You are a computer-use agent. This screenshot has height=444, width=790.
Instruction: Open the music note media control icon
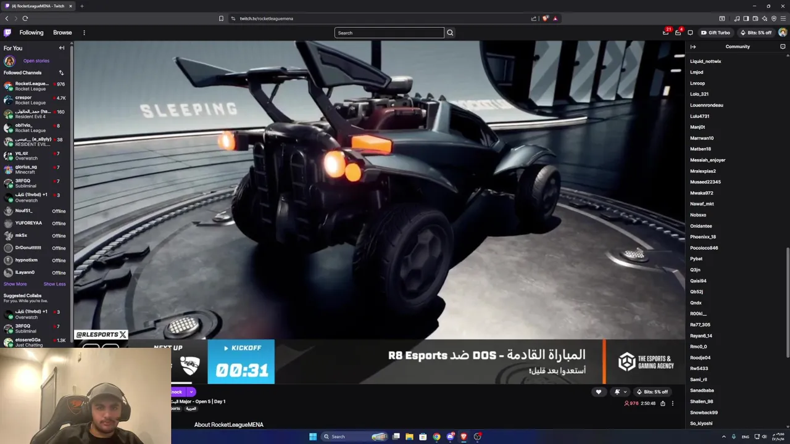[x=736, y=18]
